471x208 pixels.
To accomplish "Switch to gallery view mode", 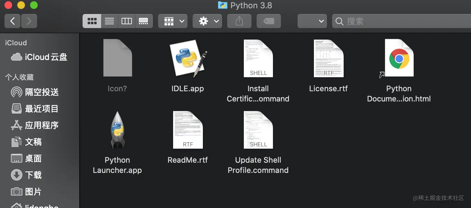I will tap(144, 21).
